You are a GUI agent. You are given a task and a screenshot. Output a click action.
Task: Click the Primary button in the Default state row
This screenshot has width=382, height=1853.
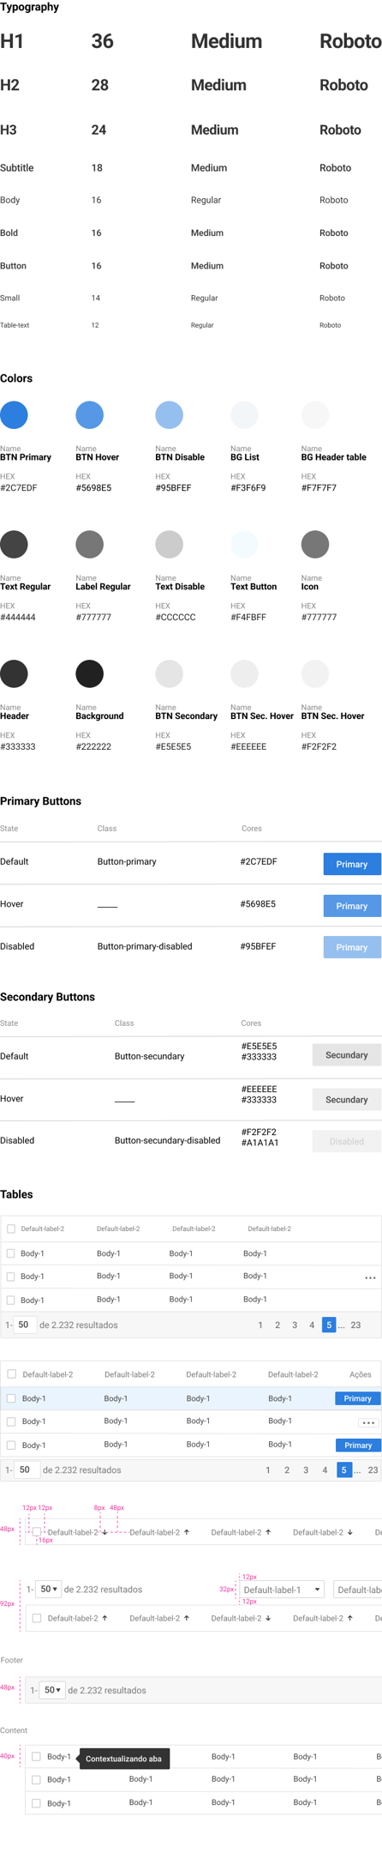[352, 864]
